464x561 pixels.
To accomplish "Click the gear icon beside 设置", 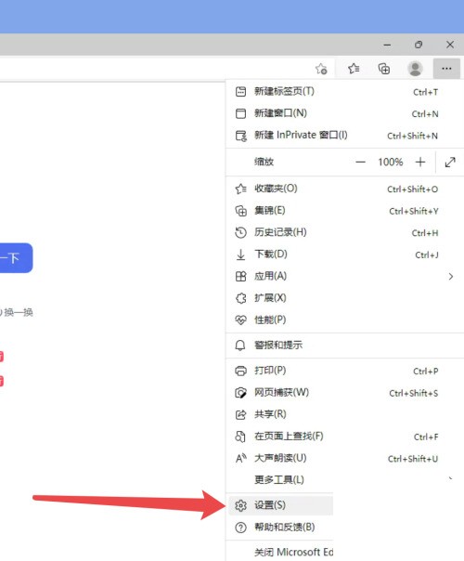I will 240,505.
